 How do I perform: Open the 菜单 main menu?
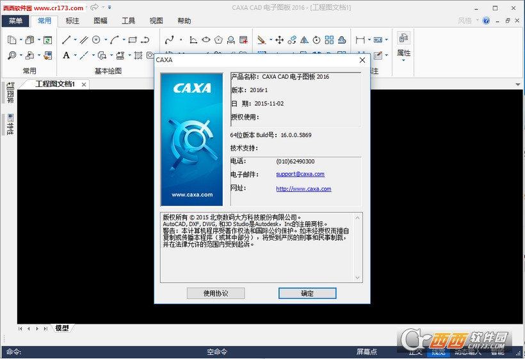point(15,20)
